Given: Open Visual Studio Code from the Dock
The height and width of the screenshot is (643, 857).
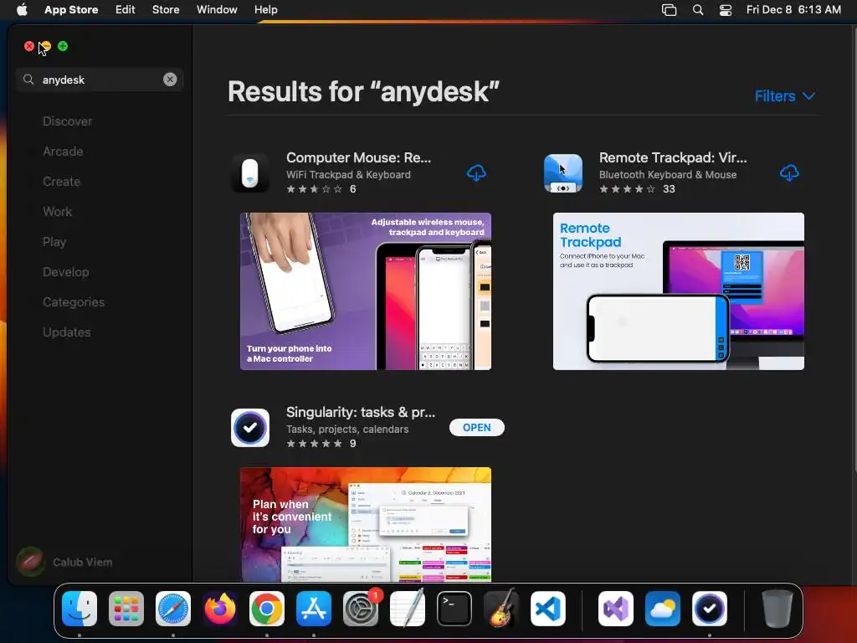Looking at the screenshot, I should coord(548,609).
